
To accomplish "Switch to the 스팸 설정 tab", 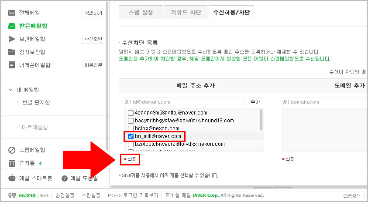I will tap(141, 12).
